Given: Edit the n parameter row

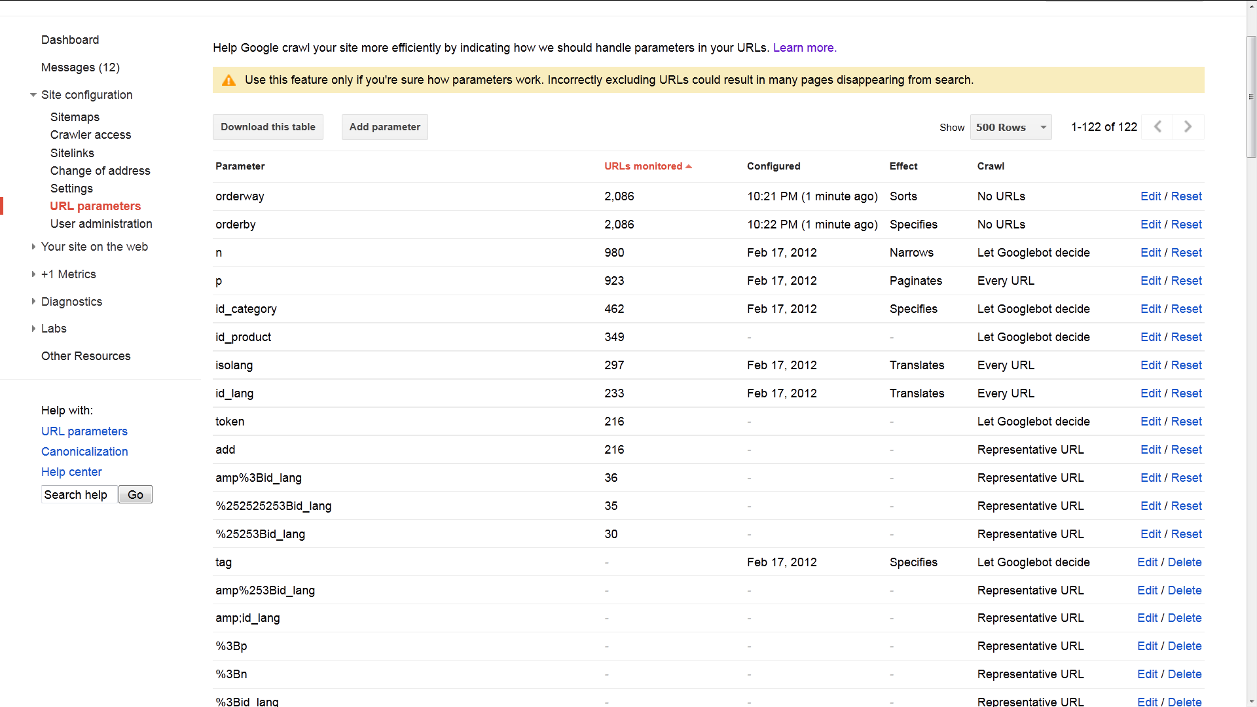Looking at the screenshot, I should click(x=1150, y=253).
